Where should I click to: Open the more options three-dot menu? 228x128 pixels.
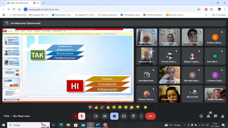(141, 116)
